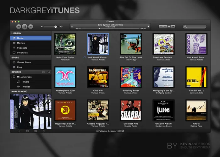Screen dimensions: 220x157
Task: Select Sneakerz Festival album cover
Action: click(164, 44)
